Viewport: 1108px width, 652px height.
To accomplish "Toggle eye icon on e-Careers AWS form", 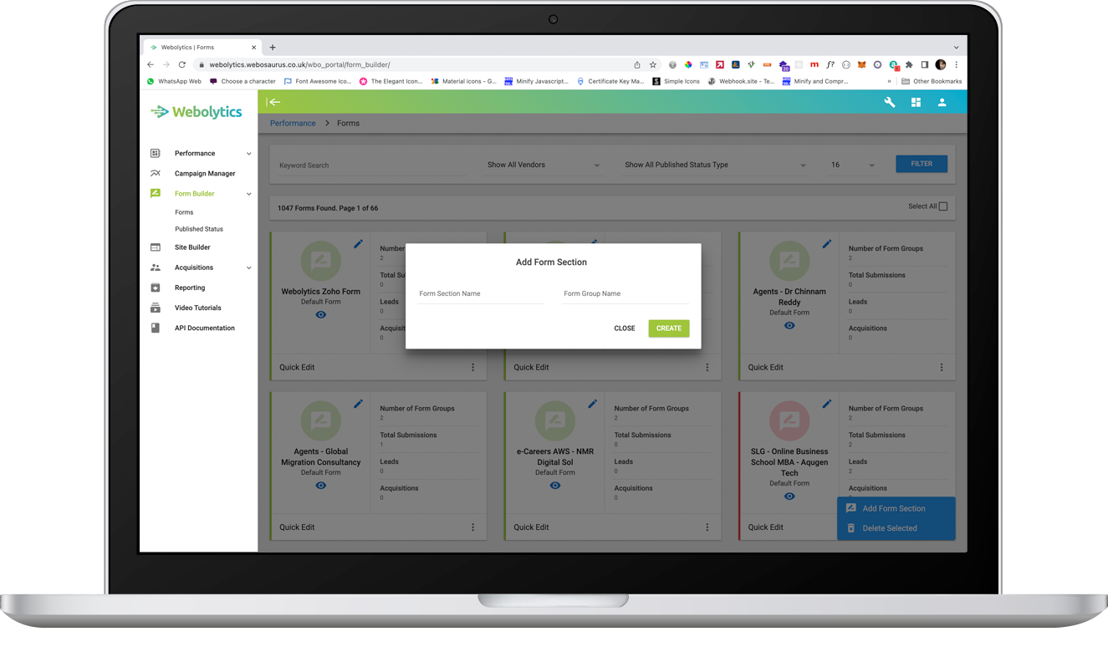I will point(555,486).
